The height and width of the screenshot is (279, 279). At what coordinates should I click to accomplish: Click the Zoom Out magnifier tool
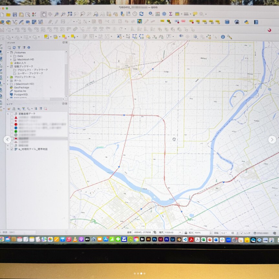tap(63, 14)
